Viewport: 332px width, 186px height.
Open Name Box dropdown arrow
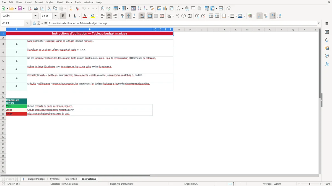pyautogui.click(x=27, y=23)
